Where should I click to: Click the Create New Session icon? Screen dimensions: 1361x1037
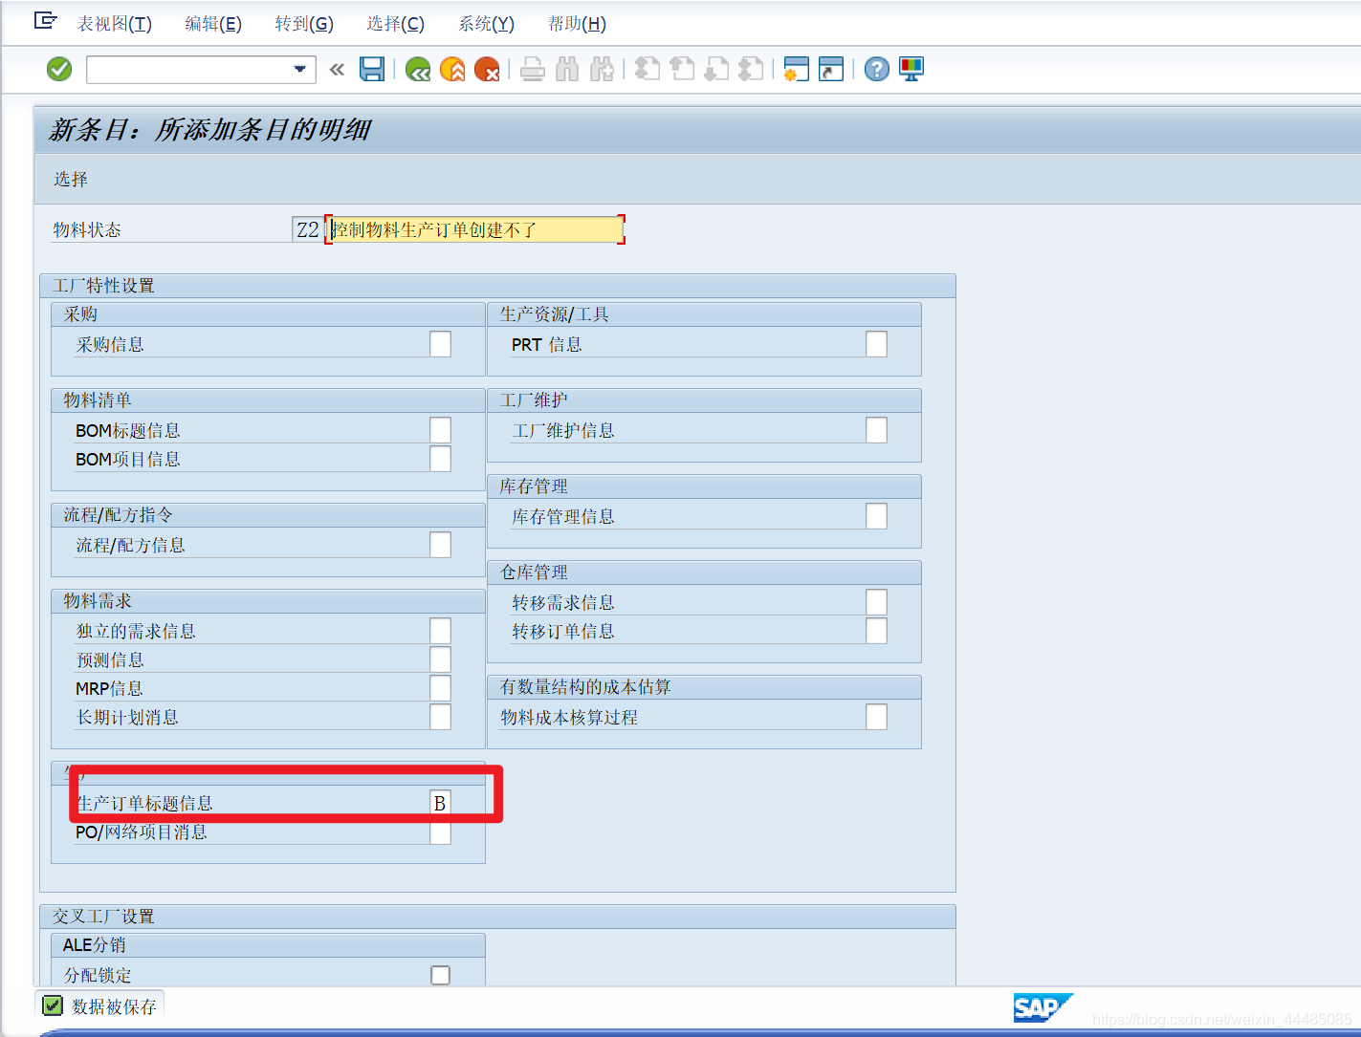tap(796, 69)
